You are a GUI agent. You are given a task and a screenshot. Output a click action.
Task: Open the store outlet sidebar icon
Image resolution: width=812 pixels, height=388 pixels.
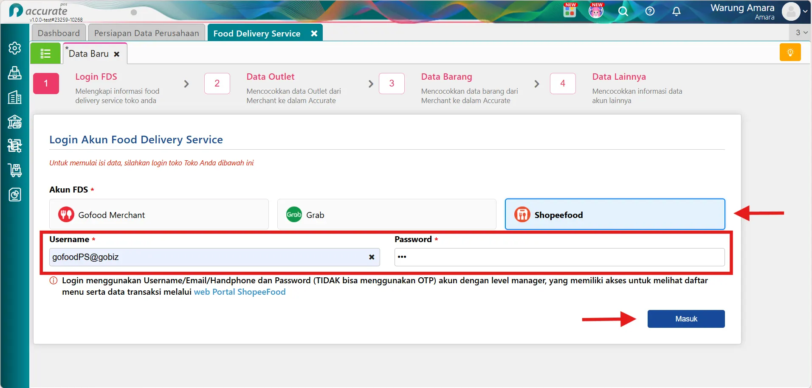point(15,122)
